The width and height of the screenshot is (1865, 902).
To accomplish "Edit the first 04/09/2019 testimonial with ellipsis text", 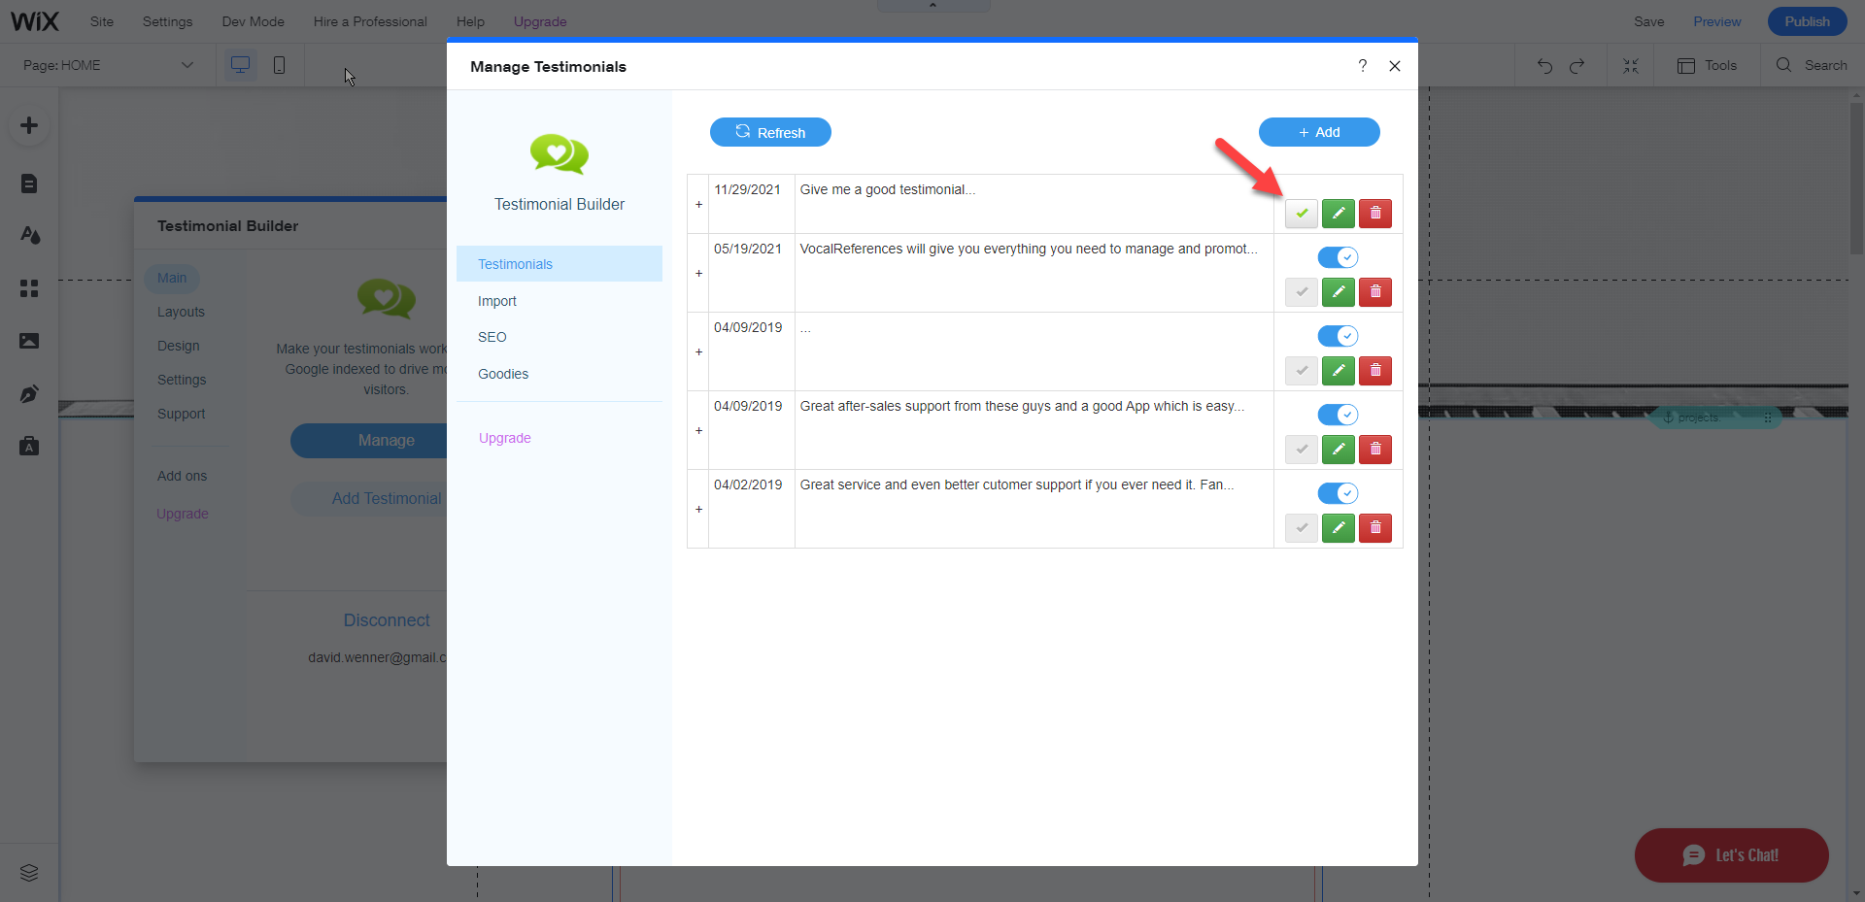I will pyautogui.click(x=1339, y=371).
